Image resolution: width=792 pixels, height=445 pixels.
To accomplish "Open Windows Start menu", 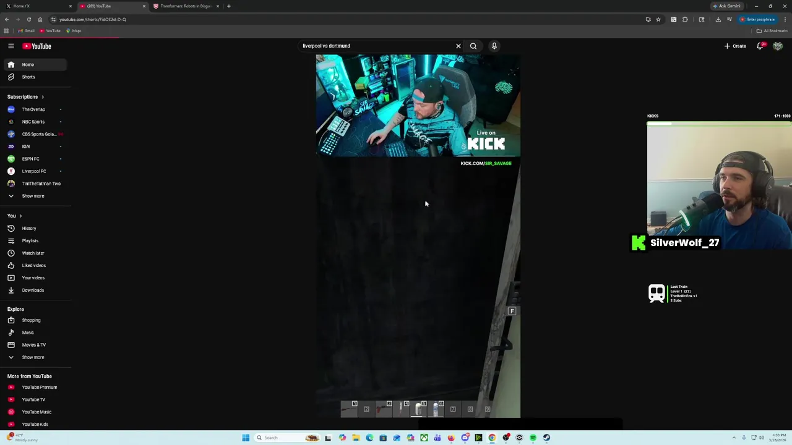I will coord(246,438).
